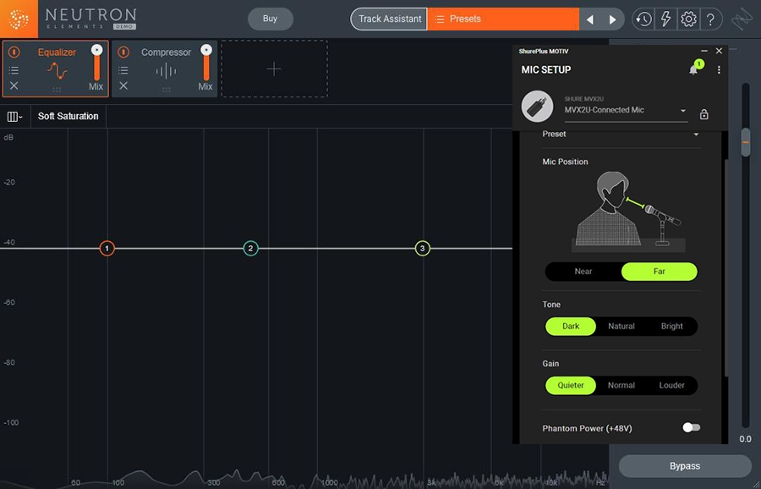
Task: Open the MVX2U-Connected Mic device dropdown
Action: 626,110
